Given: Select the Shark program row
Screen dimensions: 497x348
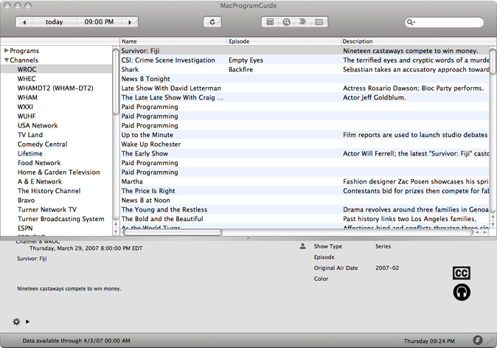Looking at the screenshot, I should (305, 69).
